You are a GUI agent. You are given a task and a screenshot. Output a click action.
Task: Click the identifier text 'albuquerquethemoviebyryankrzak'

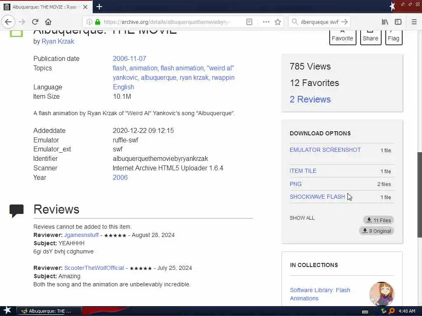[x=160, y=159]
